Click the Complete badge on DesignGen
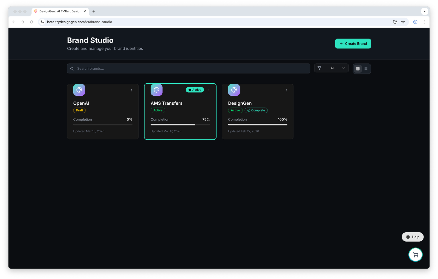438x279 pixels. tap(256, 110)
